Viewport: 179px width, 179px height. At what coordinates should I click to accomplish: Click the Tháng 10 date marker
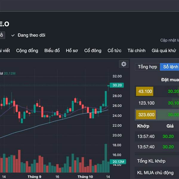(85, 177)
